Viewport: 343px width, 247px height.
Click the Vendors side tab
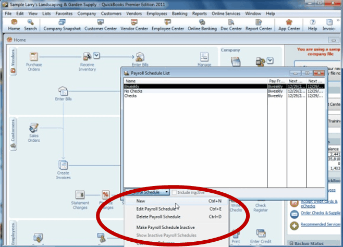point(13,61)
